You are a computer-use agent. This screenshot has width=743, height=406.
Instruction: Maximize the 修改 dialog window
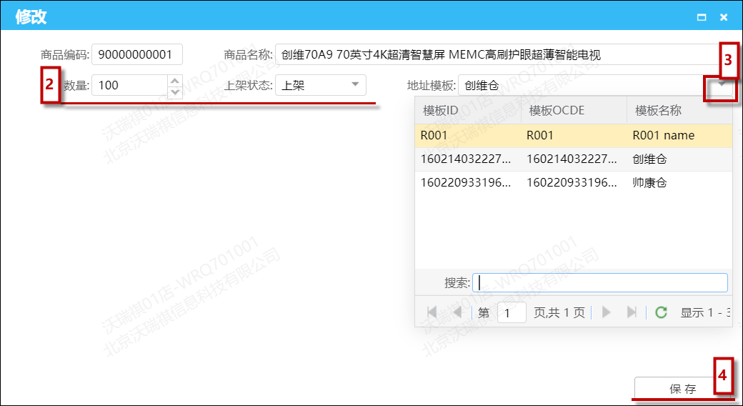pyautogui.click(x=702, y=17)
